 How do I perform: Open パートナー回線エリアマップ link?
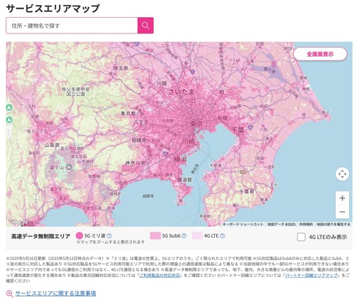click(311, 276)
